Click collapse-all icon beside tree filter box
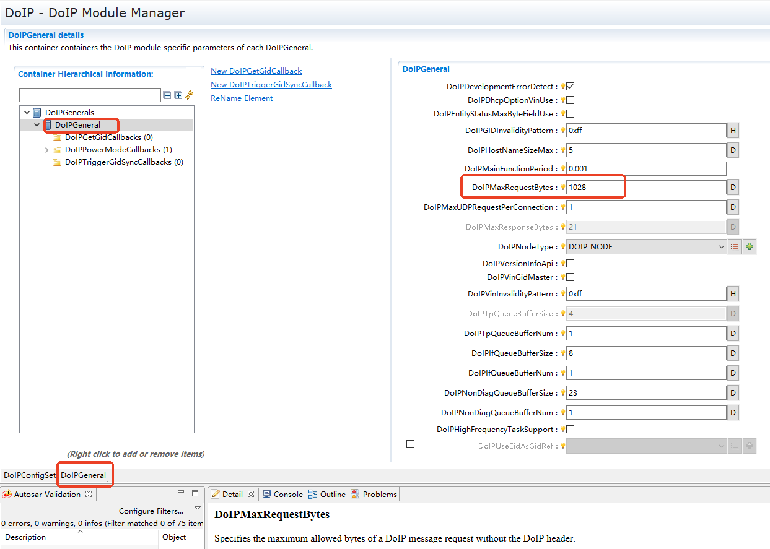This screenshot has height=549, width=770. coord(167,95)
